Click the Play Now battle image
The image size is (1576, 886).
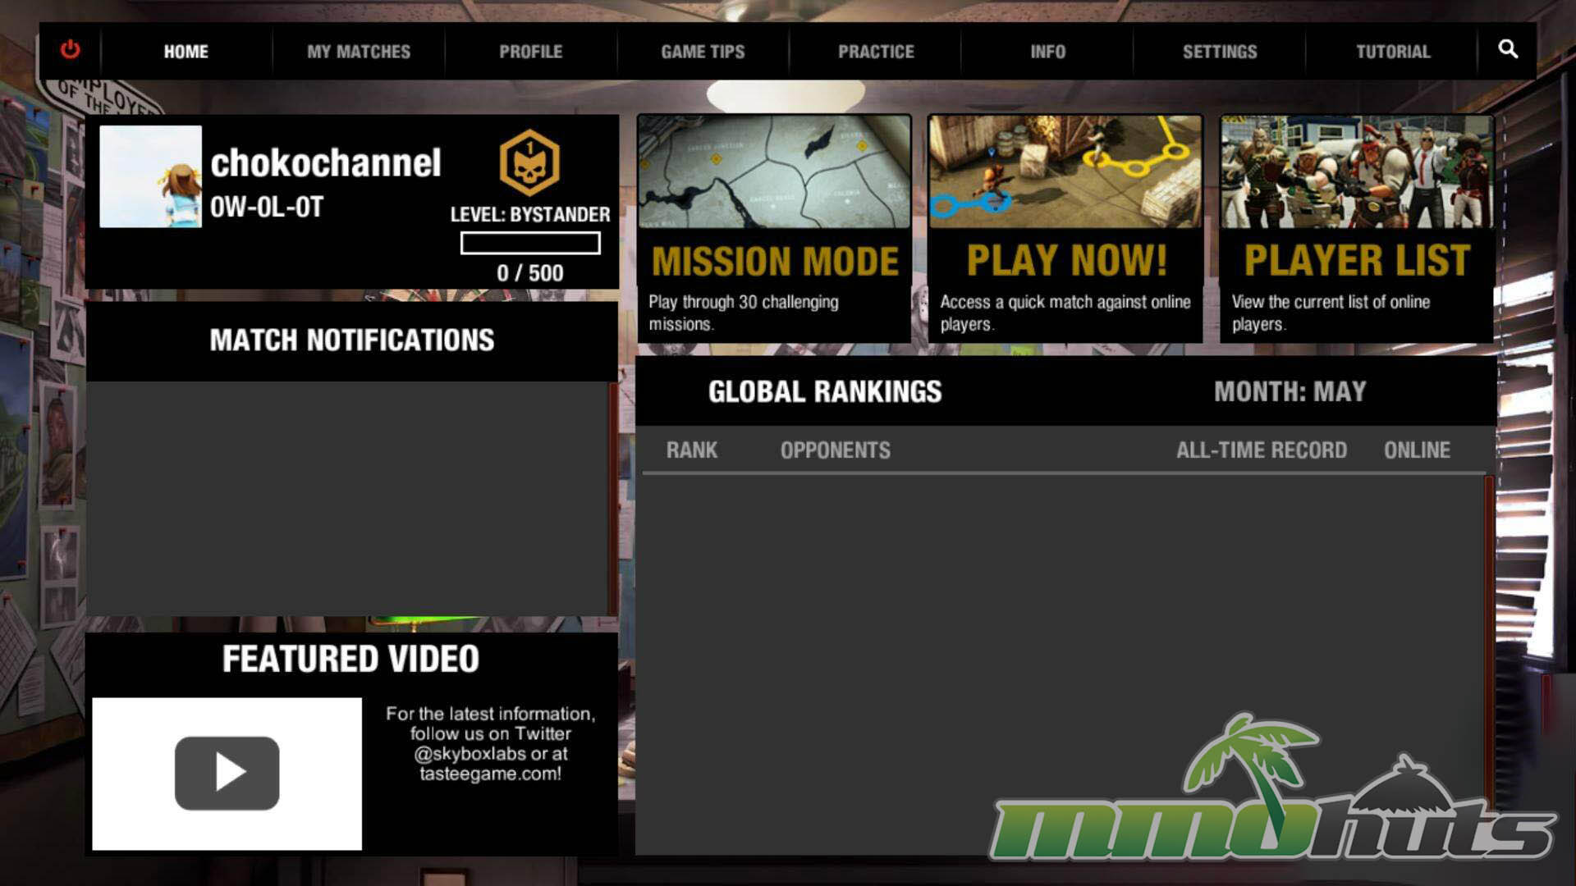[x=1065, y=172]
